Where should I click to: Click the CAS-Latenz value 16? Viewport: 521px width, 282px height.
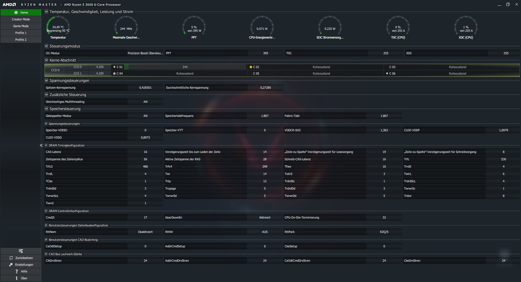point(145,152)
